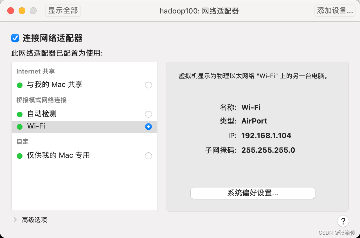Click the IP value 192.168.1.104
This screenshot has width=360, height=238.
click(266, 136)
